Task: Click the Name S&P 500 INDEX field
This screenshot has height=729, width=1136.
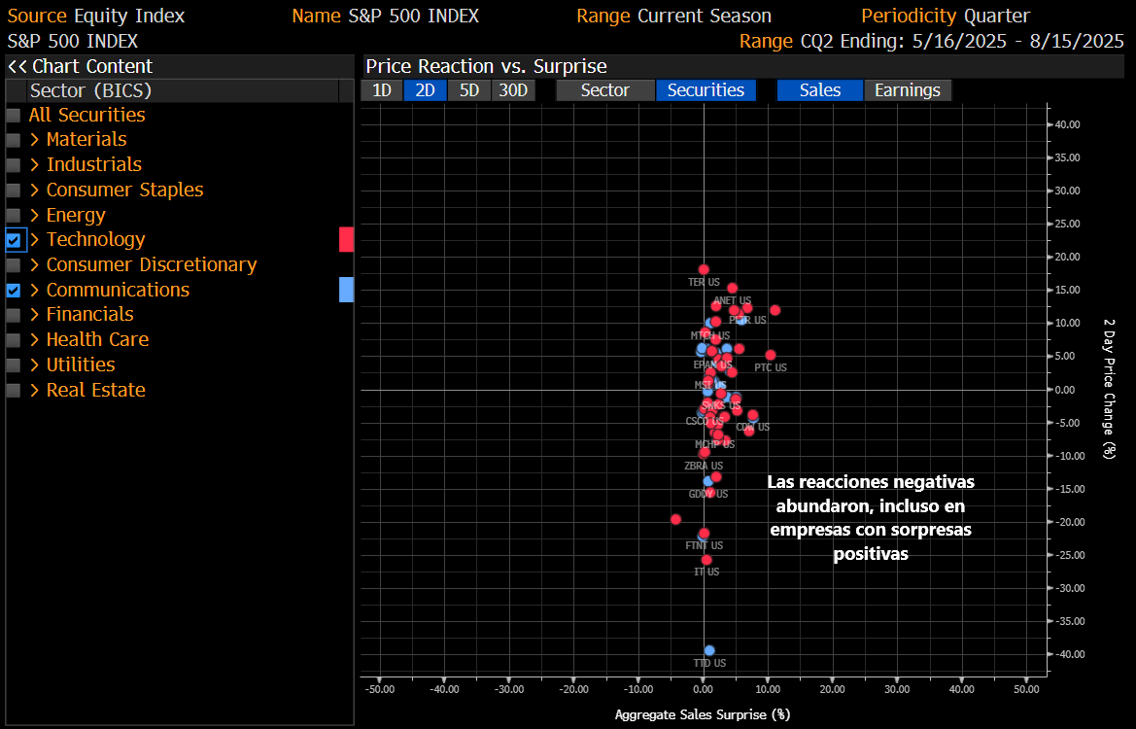Action: tap(386, 16)
